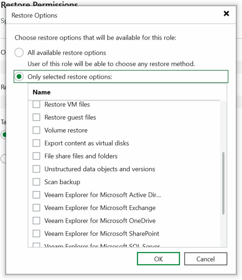242x280 pixels.
Task: Select All available restore options radio button
Action: click(x=19, y=52)
